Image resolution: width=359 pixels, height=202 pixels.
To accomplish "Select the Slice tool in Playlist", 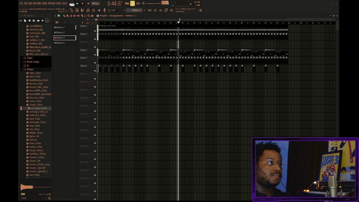I will pos(82,16).
